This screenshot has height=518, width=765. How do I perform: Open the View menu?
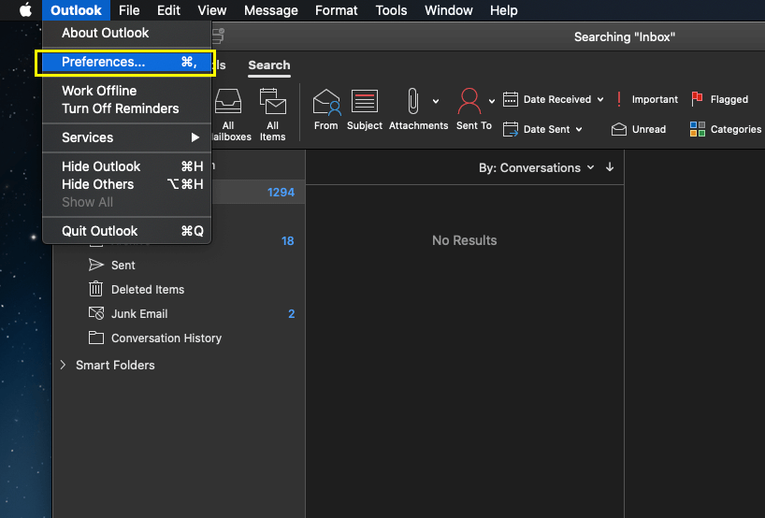coord(211,10)
